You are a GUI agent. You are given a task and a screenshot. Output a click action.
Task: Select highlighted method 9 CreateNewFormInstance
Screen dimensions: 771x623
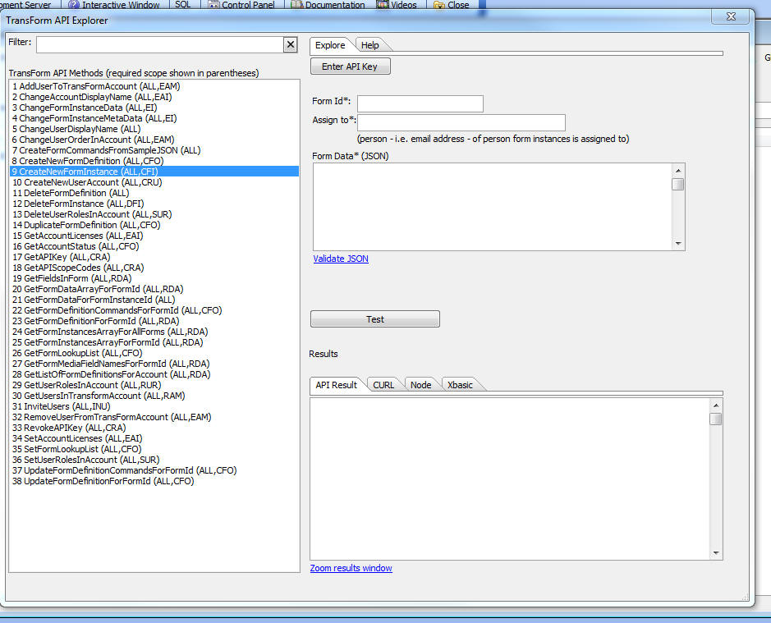154,172
